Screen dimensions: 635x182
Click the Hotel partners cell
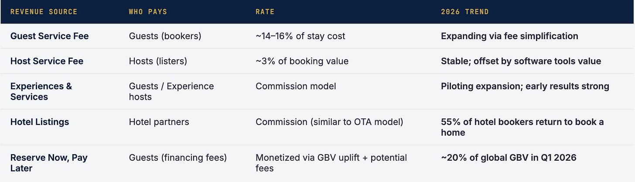point(159,122)
